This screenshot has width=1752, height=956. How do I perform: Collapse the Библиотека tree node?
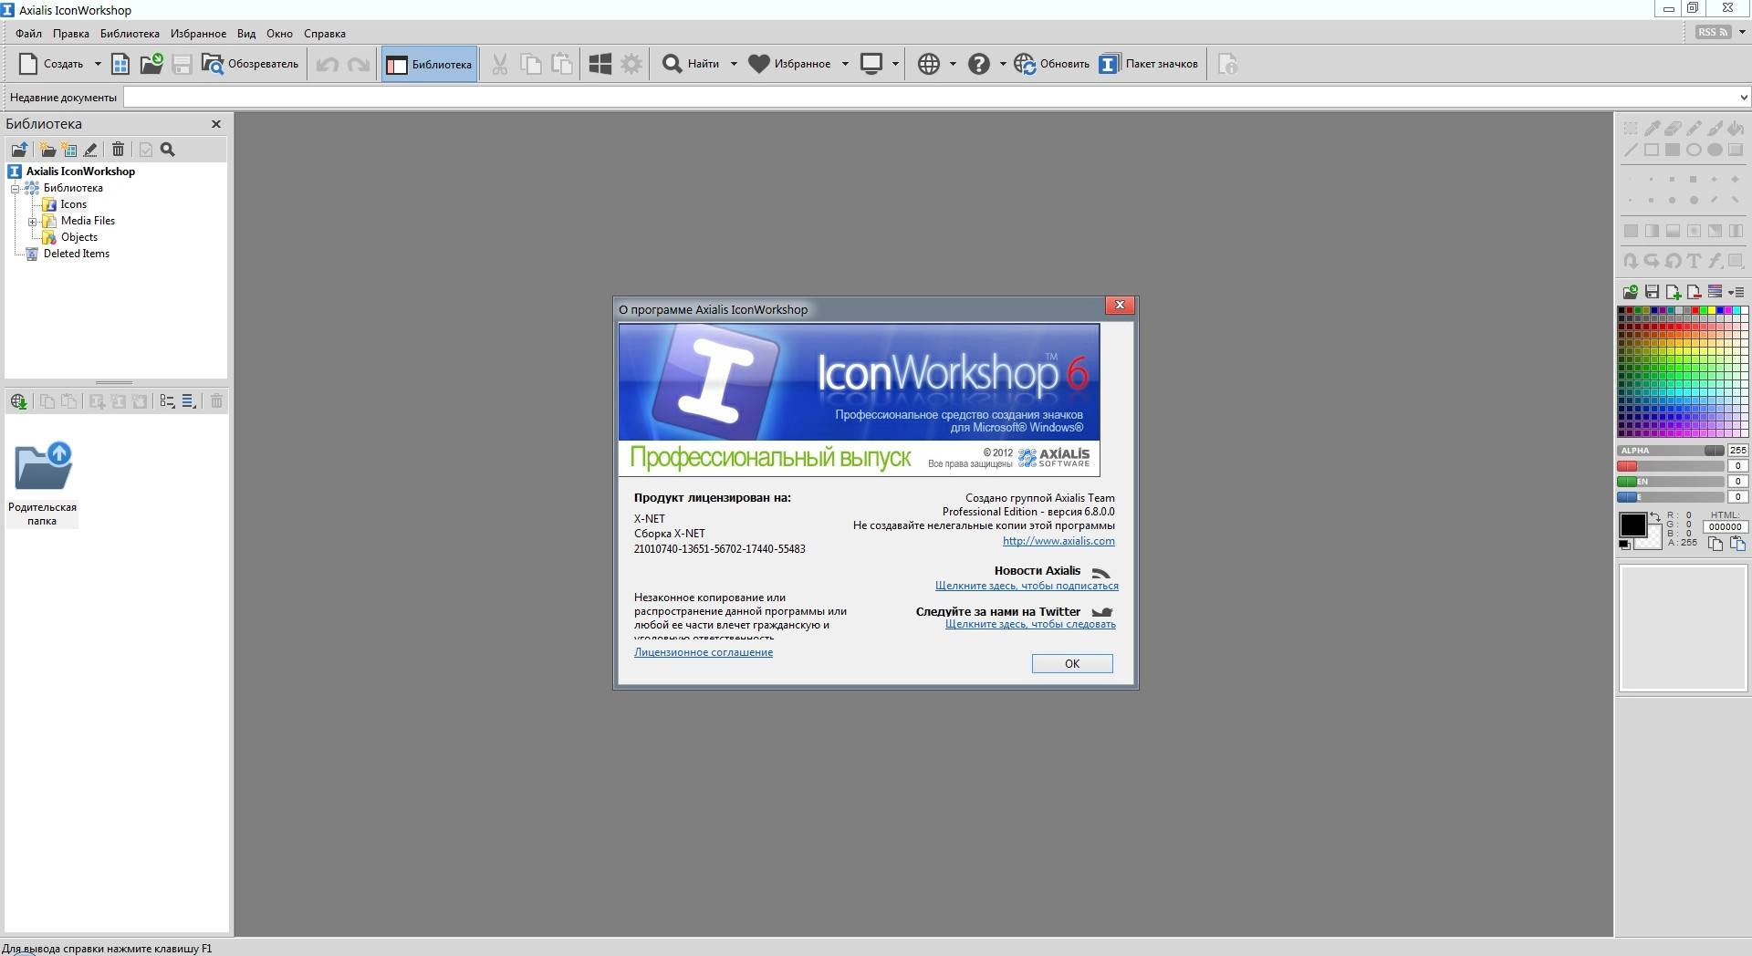pos(16,189)
